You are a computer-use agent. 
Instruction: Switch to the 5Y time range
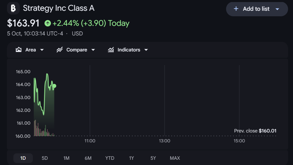153,158
